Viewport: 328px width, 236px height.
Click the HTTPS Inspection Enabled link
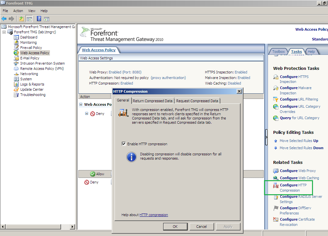pyautogui.click(x=241, y=72)
